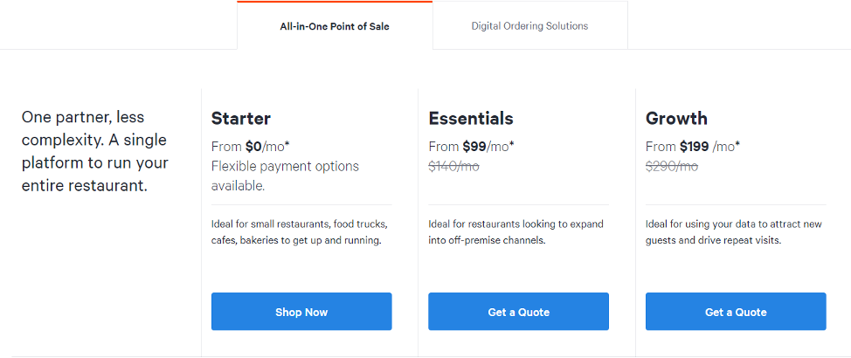Click the From $199 /mo price
Image resolution: width=851 pixels, height=358 pixels.
692,147
